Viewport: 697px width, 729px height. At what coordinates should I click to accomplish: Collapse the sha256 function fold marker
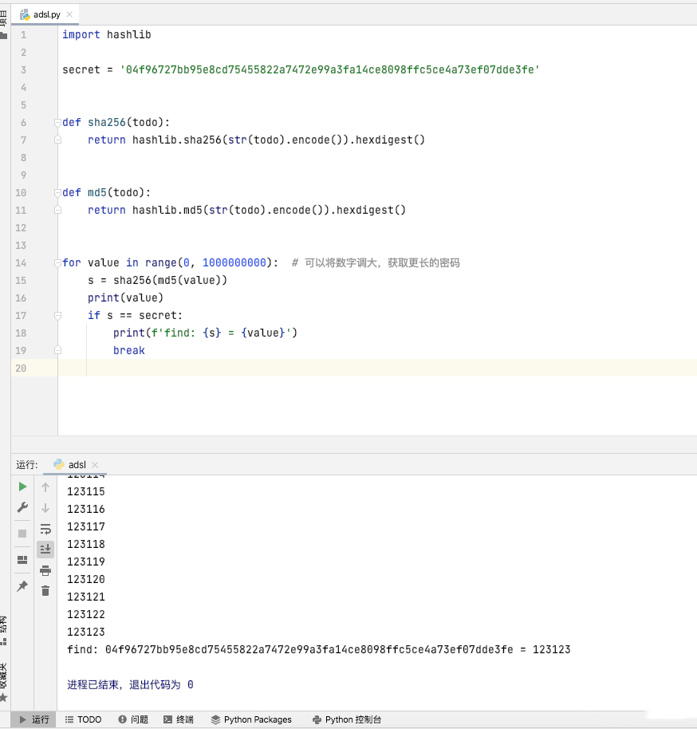point(57,123)
